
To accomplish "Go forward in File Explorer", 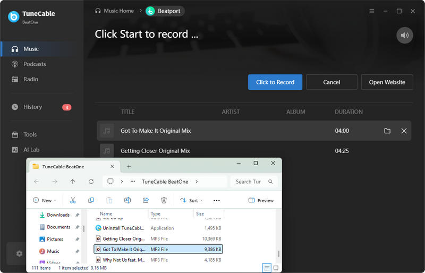I will pos(55,182).
